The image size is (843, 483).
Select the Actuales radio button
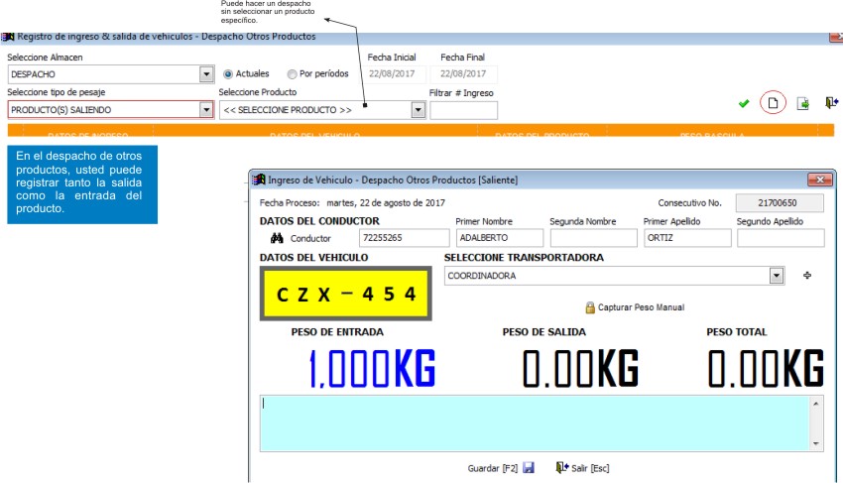(228, 74)
